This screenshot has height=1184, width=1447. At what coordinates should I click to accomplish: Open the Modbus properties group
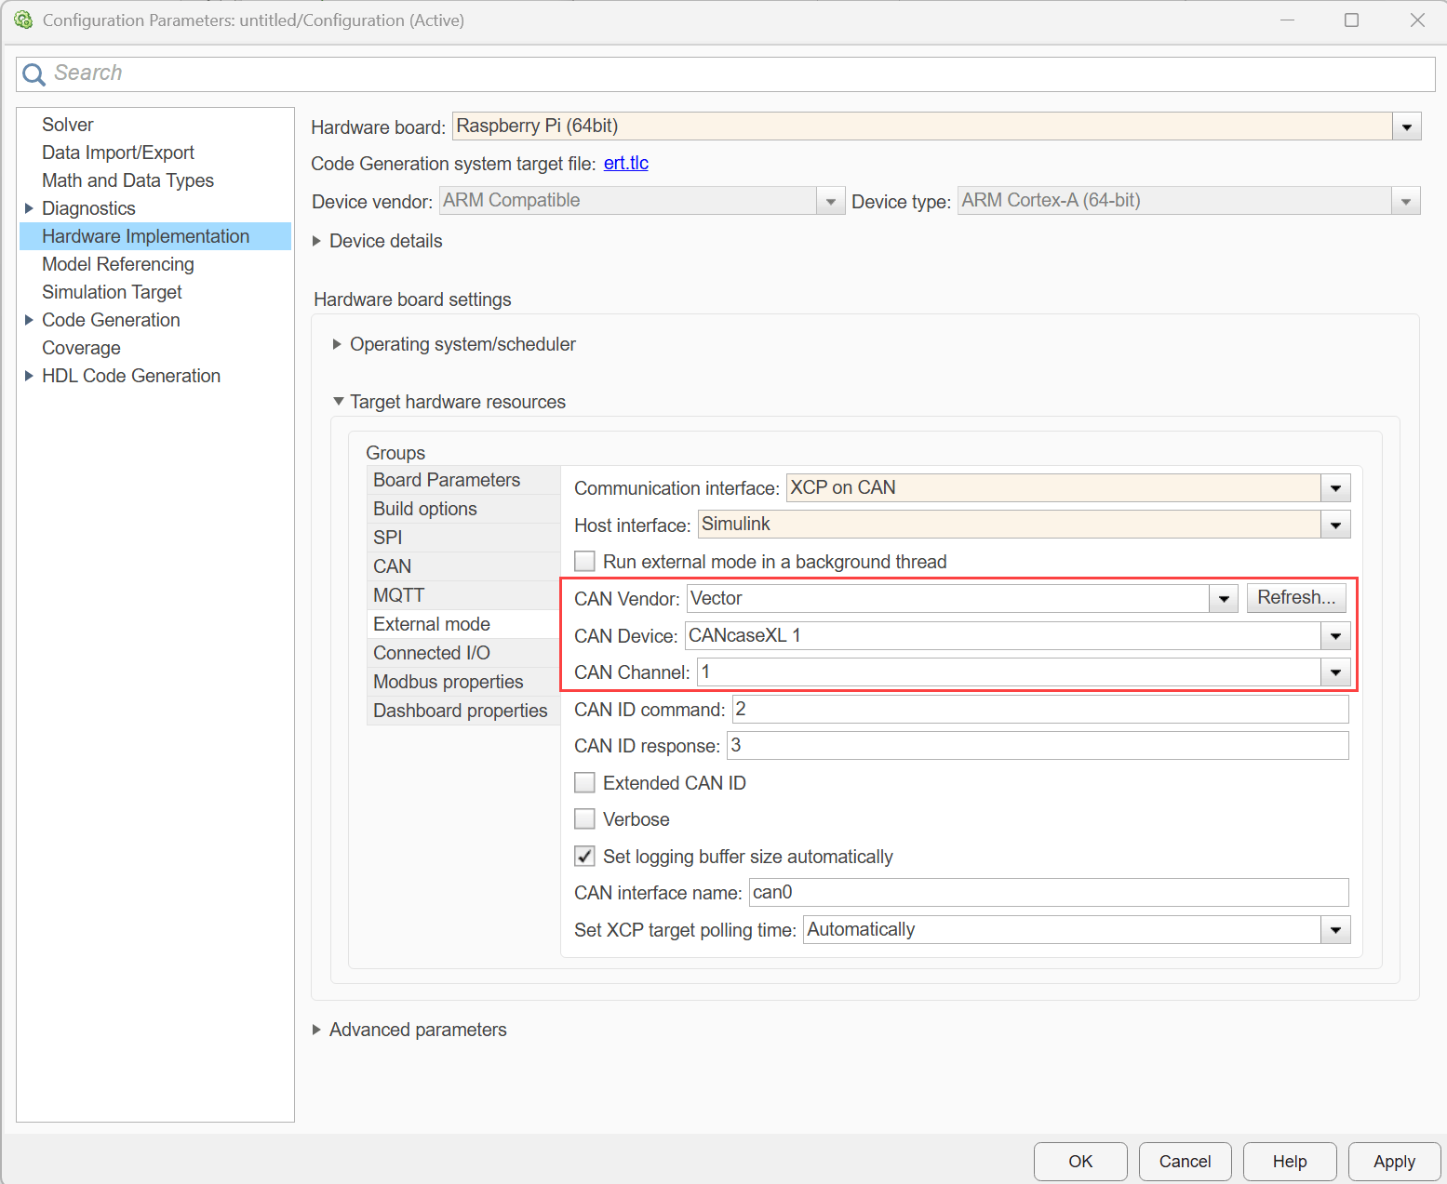click(x=463, y=682)
